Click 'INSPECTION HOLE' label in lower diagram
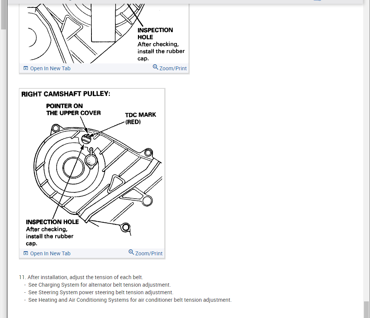 [x=53, y=222]
